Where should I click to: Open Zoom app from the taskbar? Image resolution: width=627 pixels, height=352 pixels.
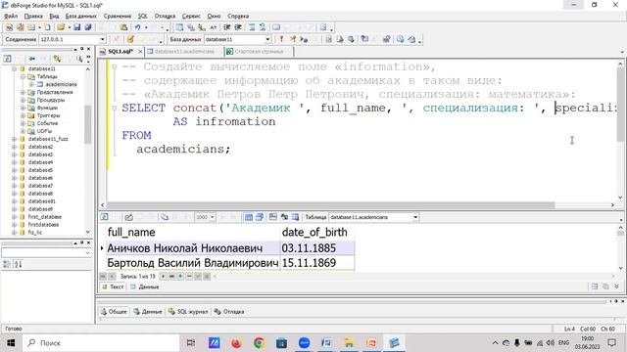tap(304, 343)
